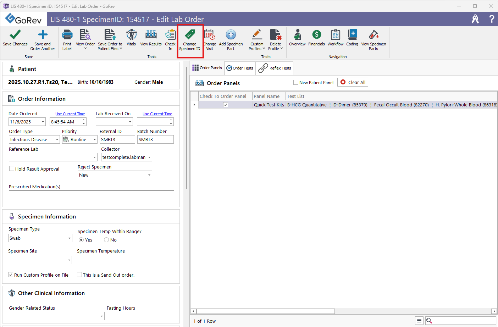498x327 pixels.
Task: Click the Workflow toolbar icon
Action: [x=335, y=35]
